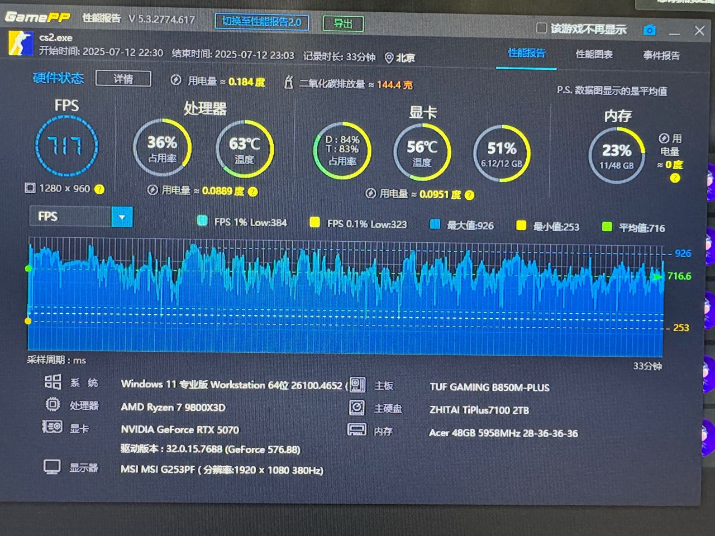The image size is (715, 536).
Task: Click the cs2.exe game icon
Action: pyautogui.click(x=21, y=44)
